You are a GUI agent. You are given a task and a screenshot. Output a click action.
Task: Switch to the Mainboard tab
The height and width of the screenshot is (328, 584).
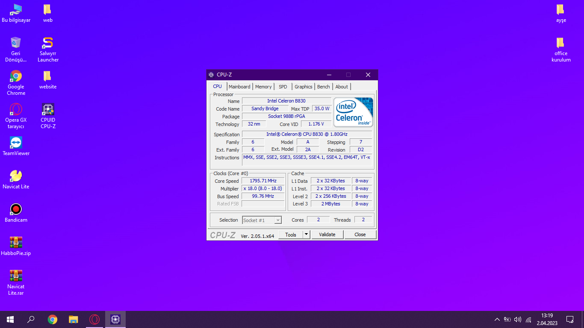(239, 87)
